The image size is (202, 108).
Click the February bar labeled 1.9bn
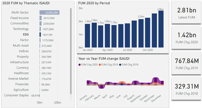point(94,35)
